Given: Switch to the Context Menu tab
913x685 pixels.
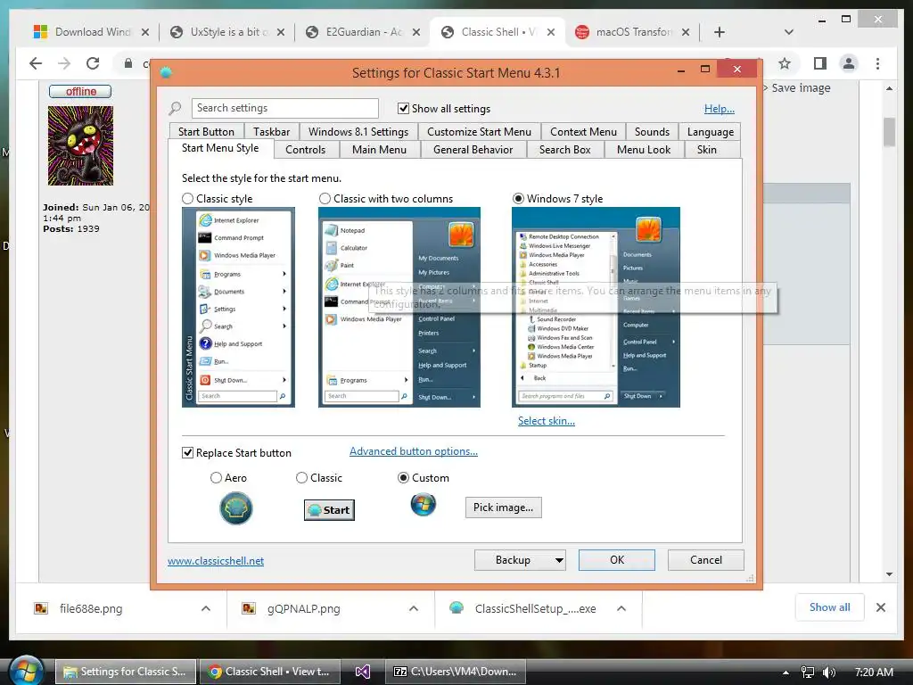Looking at the screenshot, I should pos(583,132).
